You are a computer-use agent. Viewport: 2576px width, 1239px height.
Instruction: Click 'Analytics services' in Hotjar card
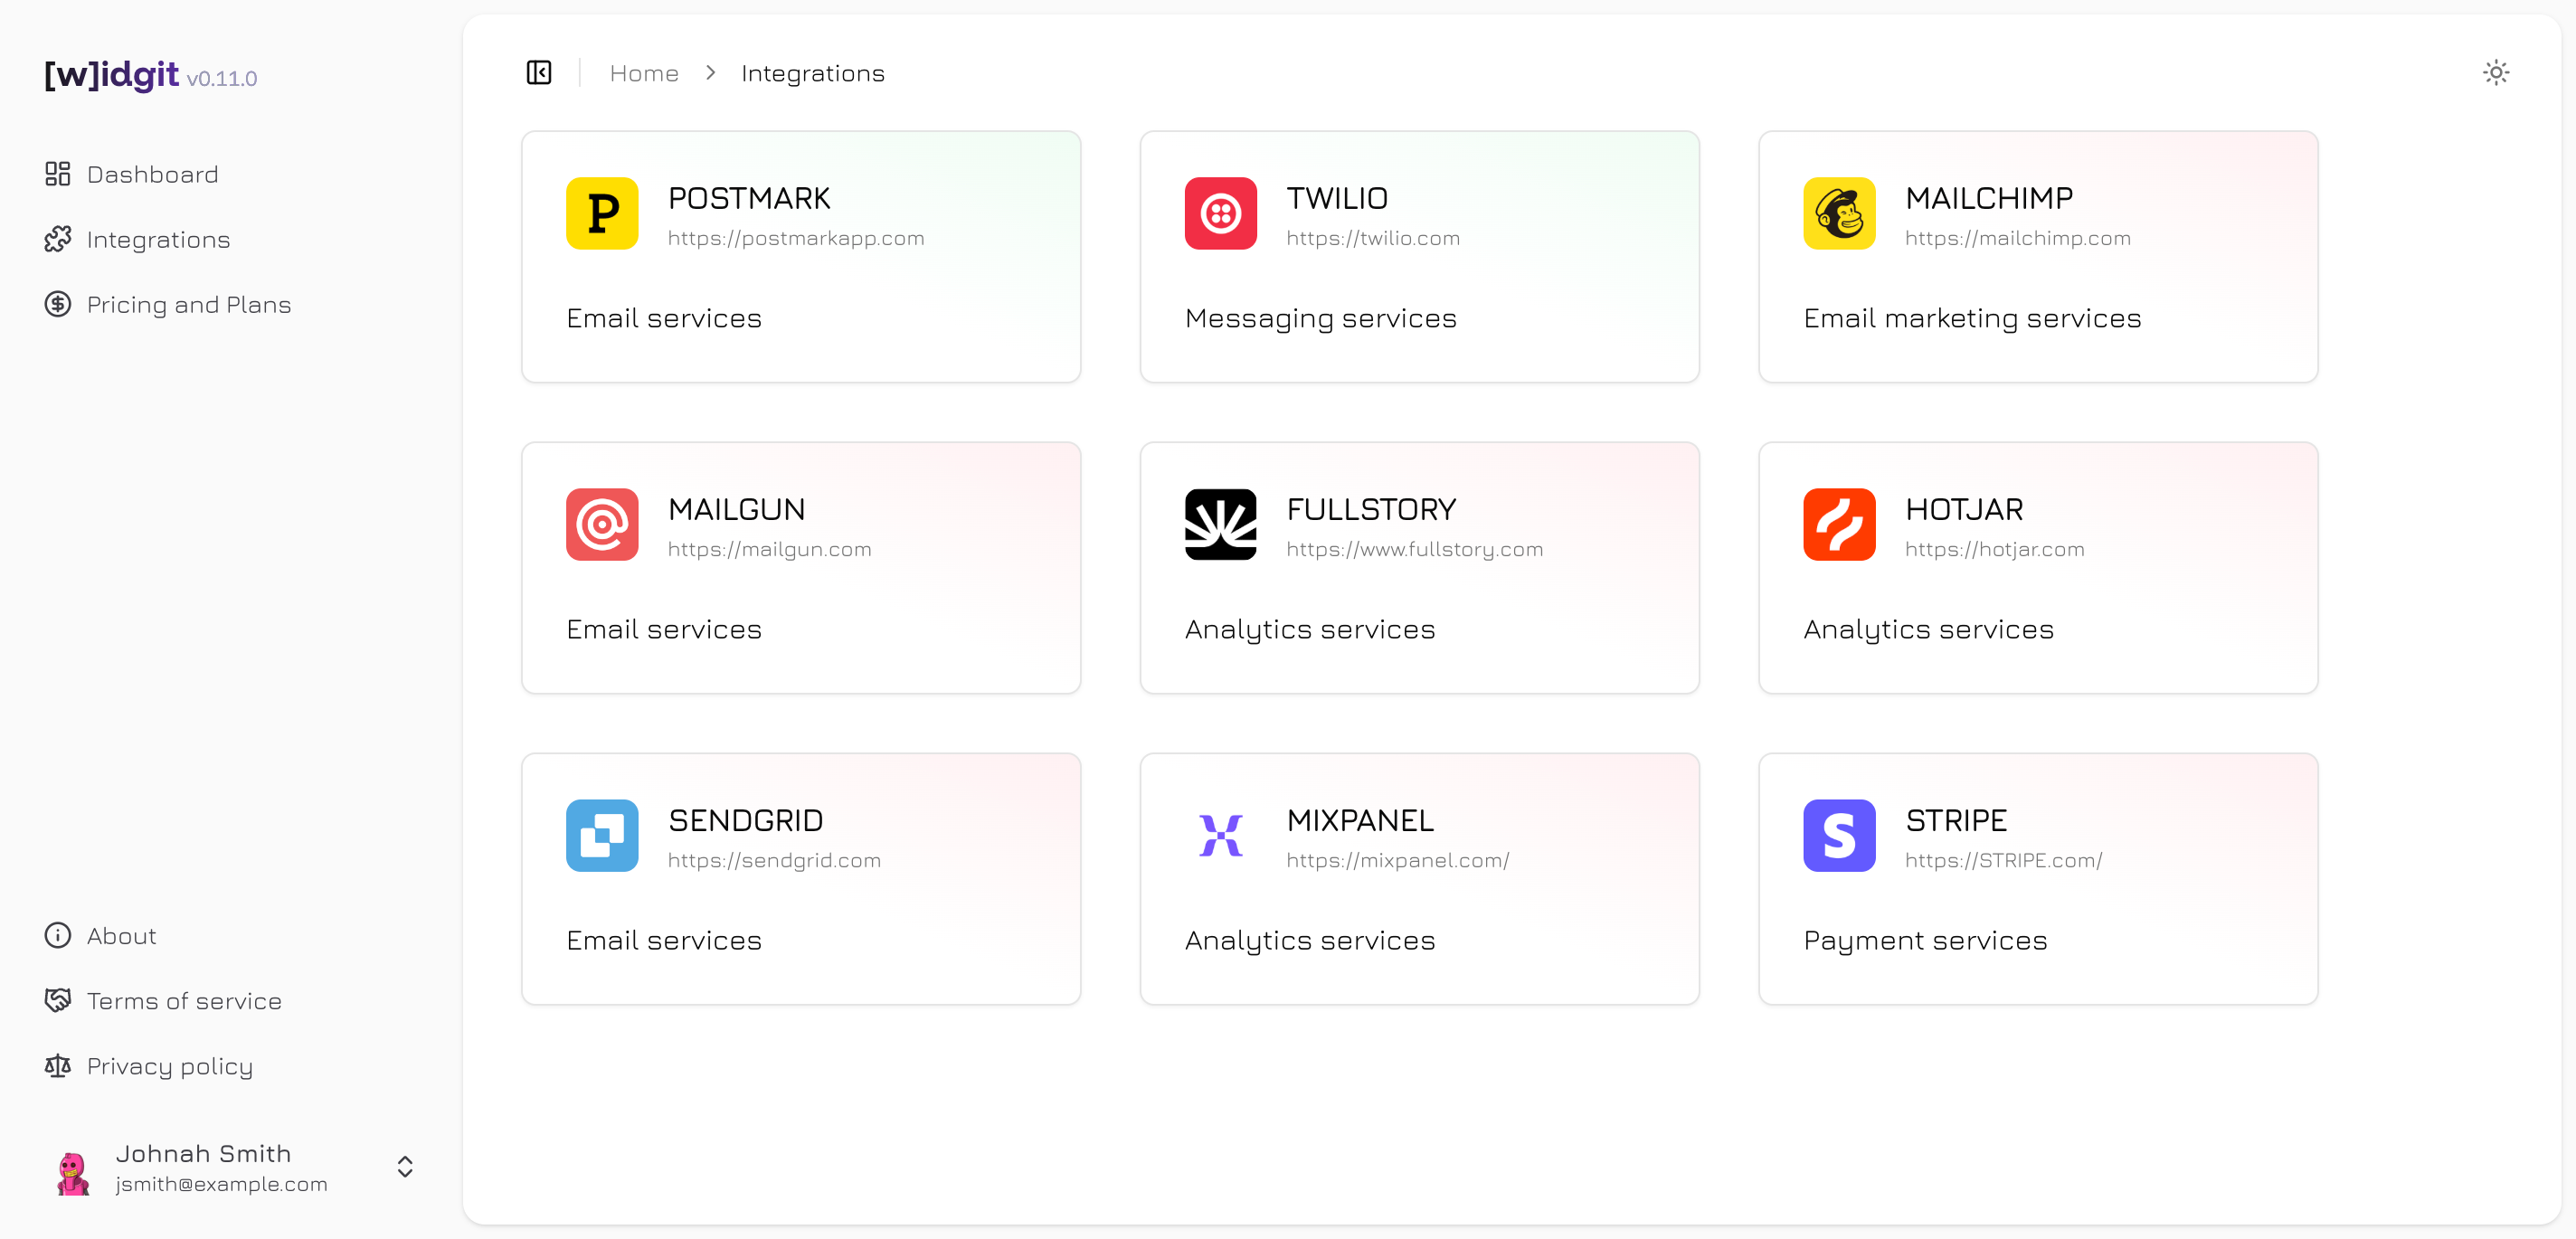1928,629
